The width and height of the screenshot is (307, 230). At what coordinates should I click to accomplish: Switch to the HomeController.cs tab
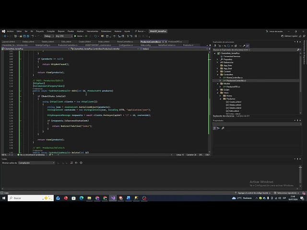[x=125, y=42]
